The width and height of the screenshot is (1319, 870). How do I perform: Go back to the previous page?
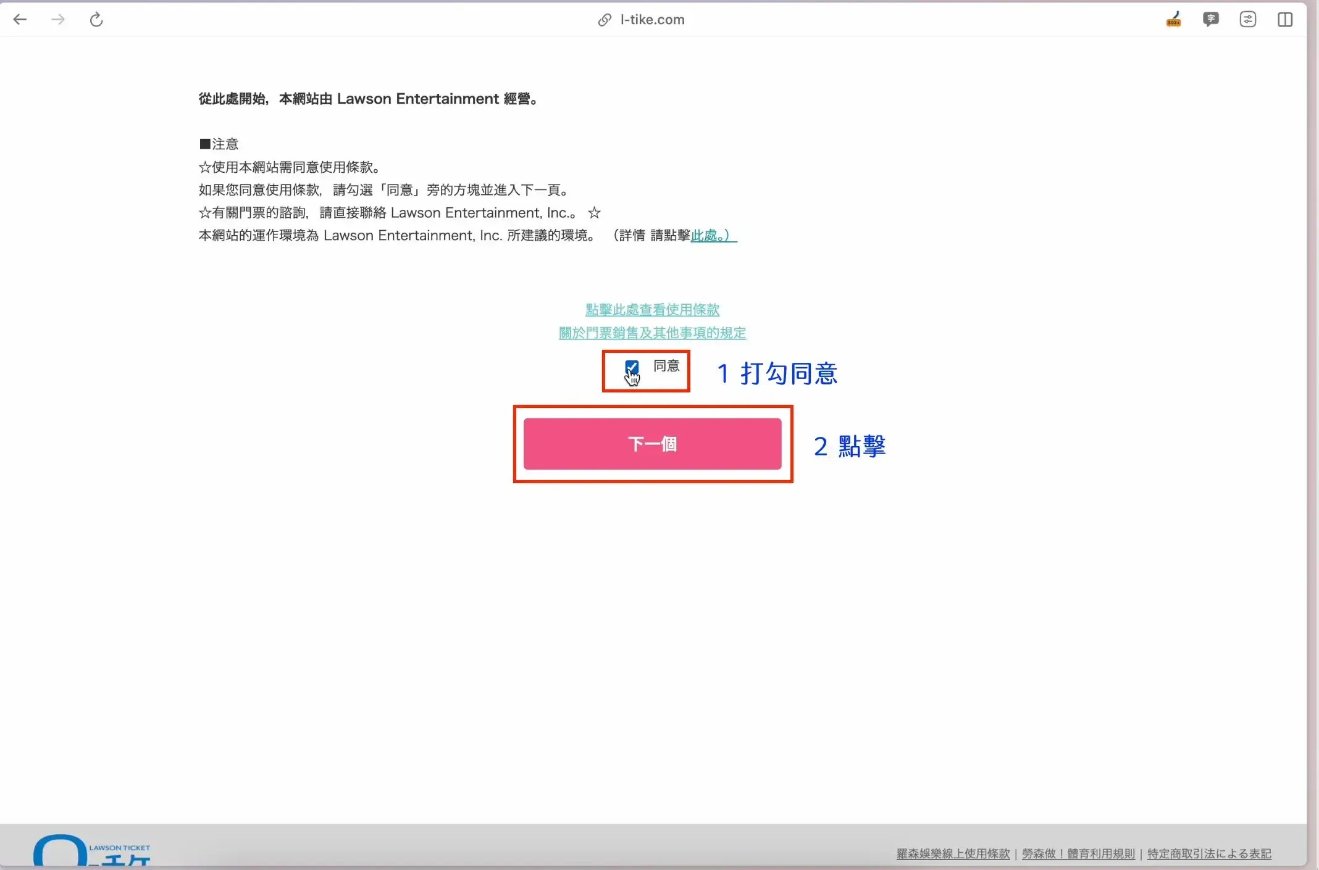[20, 20]
